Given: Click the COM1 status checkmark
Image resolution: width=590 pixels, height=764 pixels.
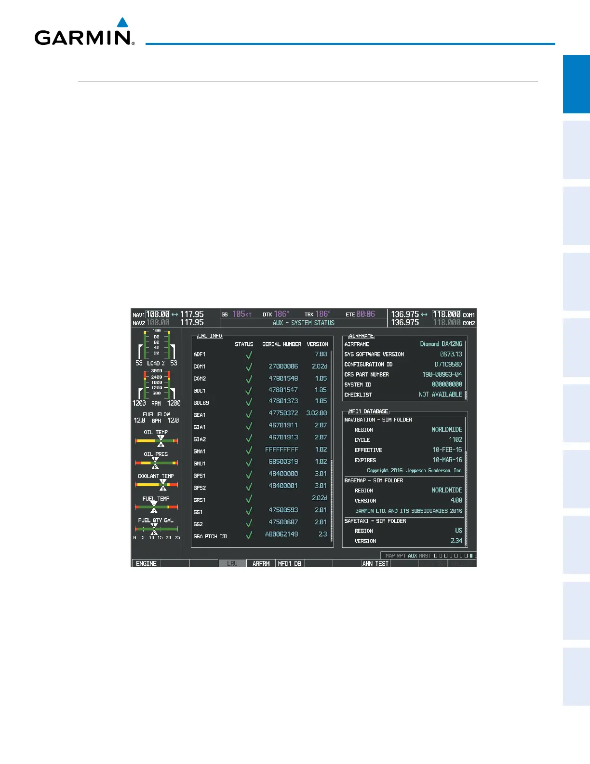Looking at the screenshot, I should pos(249,367).
